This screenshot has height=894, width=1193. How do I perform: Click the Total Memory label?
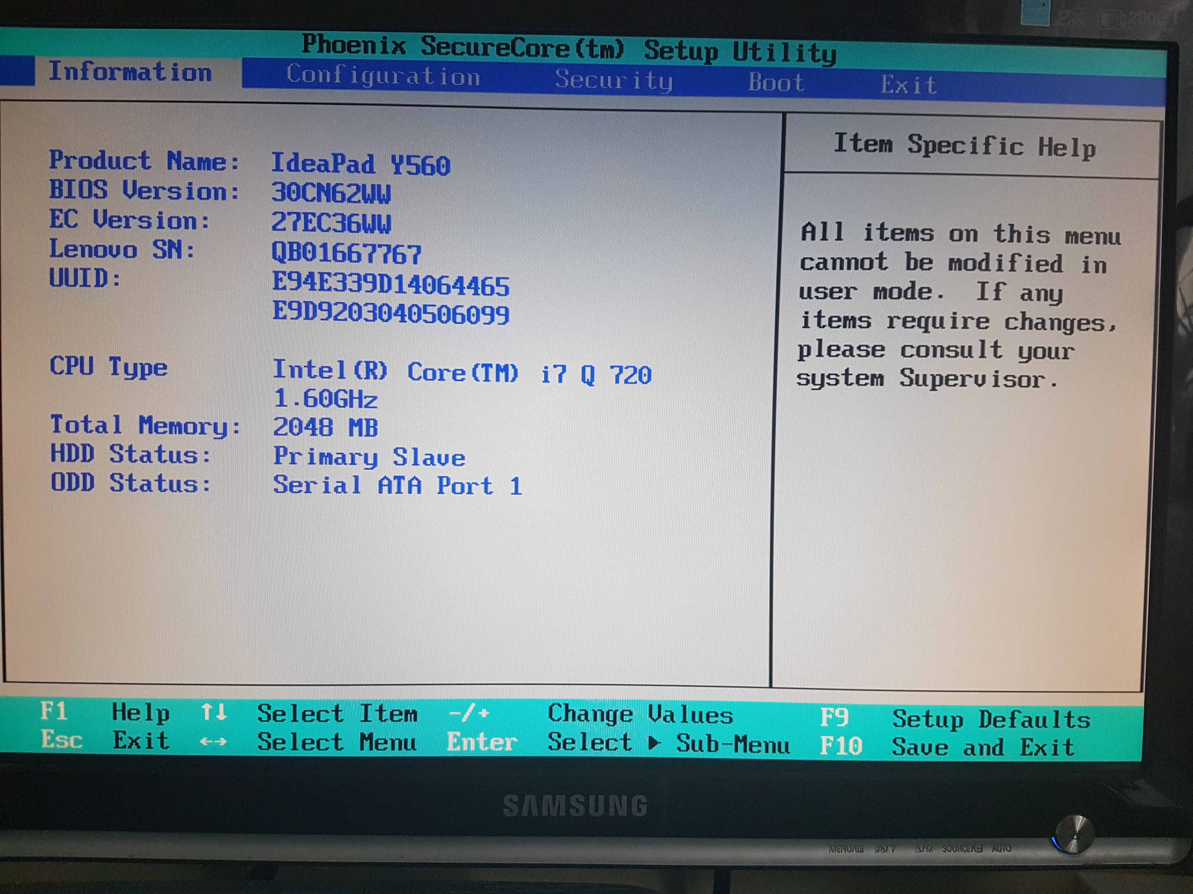pyautogui.click(x=146, y=426)
